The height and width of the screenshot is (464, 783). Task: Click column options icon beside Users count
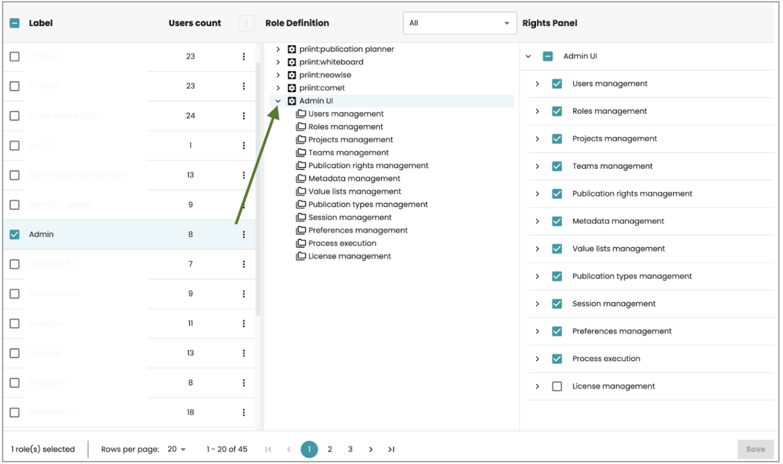[x=246, y=23]
